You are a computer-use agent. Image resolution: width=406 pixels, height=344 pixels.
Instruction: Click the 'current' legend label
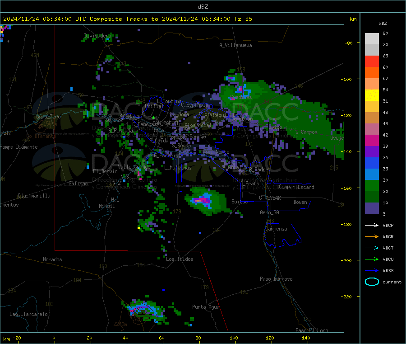[x=392, y=282]
